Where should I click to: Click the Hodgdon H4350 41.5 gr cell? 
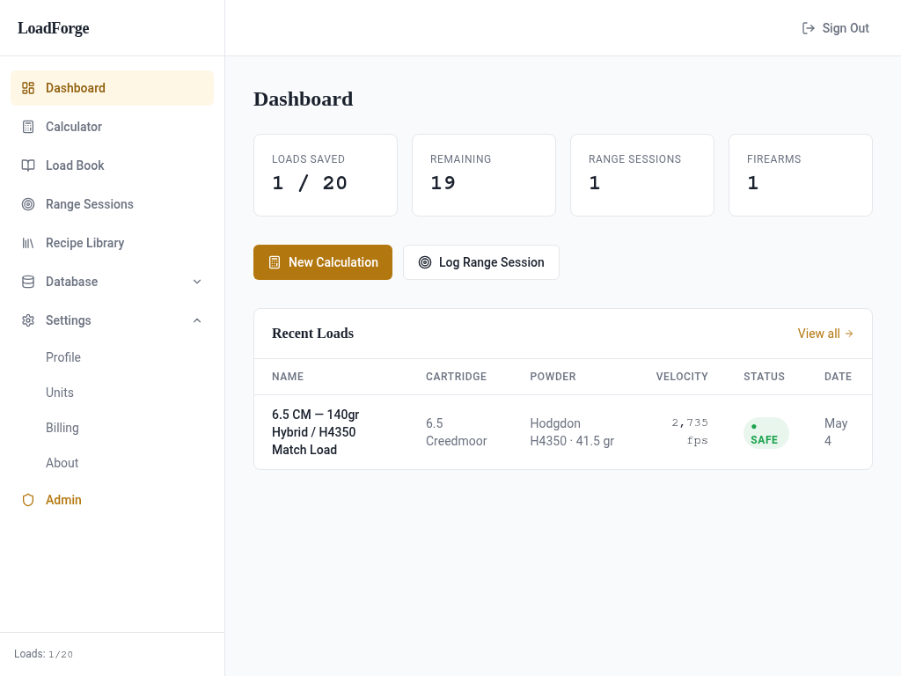[572, 432]
